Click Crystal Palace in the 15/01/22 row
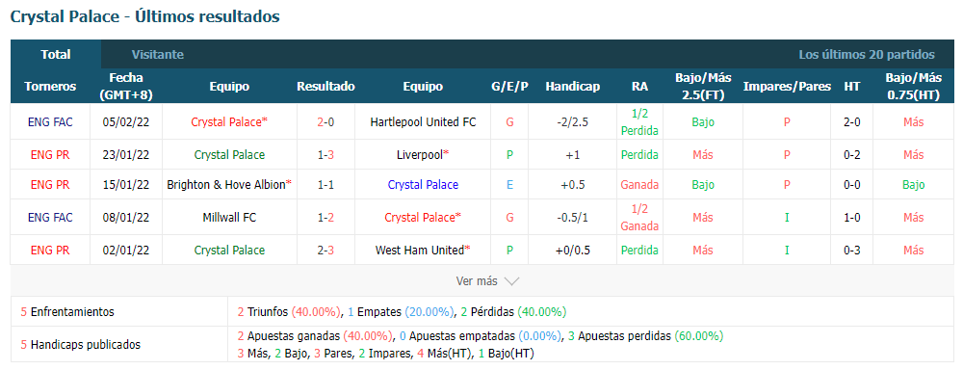The height and width of the screenshot is (370, 963). (x=423, y=184)
